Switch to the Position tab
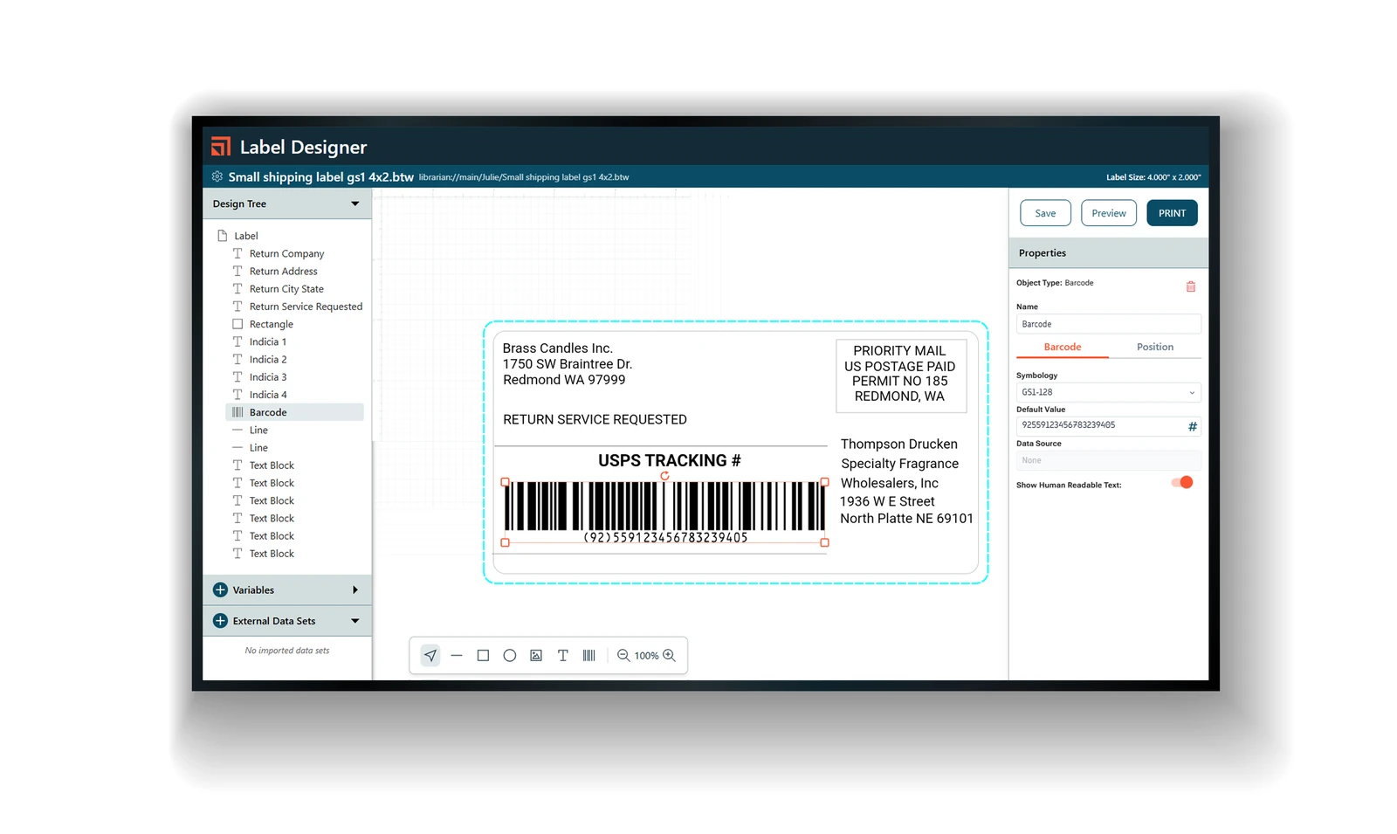1397x834 pixels. [1155, 347]
